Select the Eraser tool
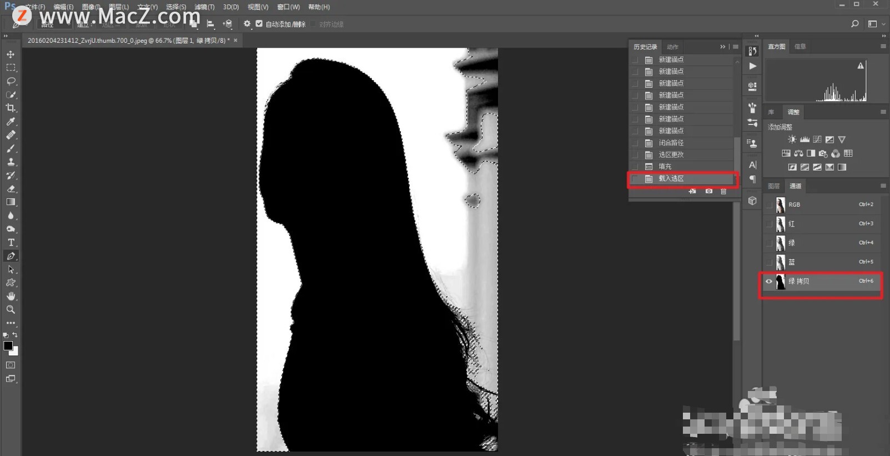This screenshot has height=456, width=890. click(11, 189)
